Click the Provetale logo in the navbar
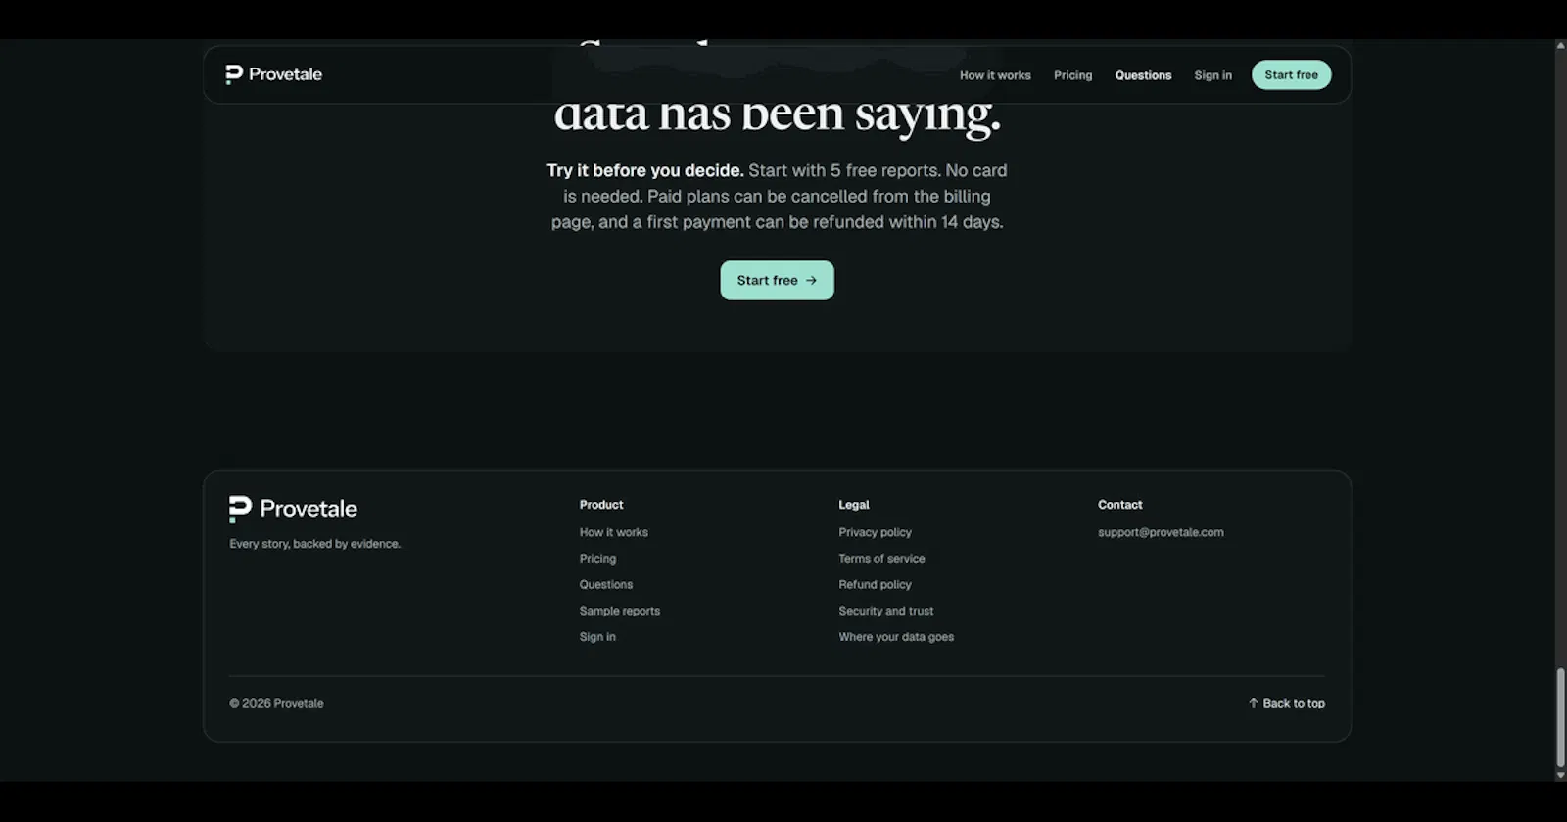 click(273, 74)
